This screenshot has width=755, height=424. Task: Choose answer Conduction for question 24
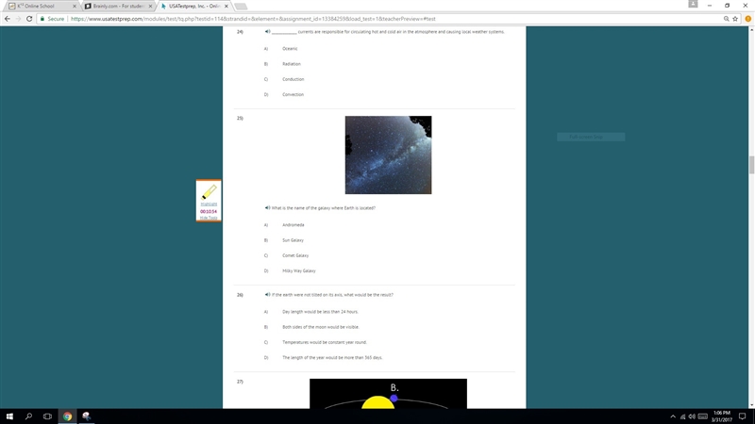(x=294, y=79)
